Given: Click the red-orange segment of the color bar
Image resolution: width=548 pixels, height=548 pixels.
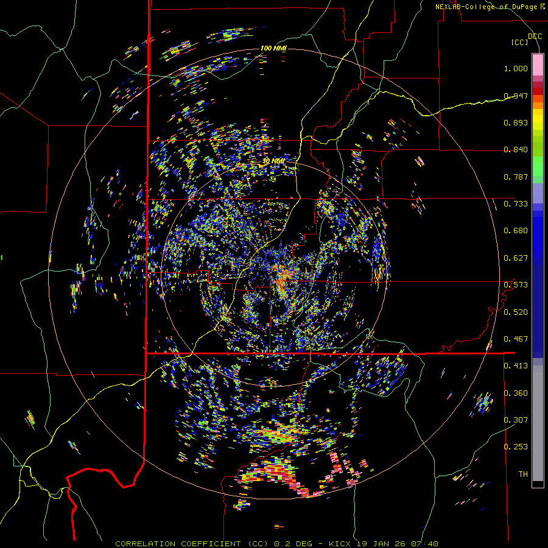Looking at the screenshot, I should pos(538,99).
